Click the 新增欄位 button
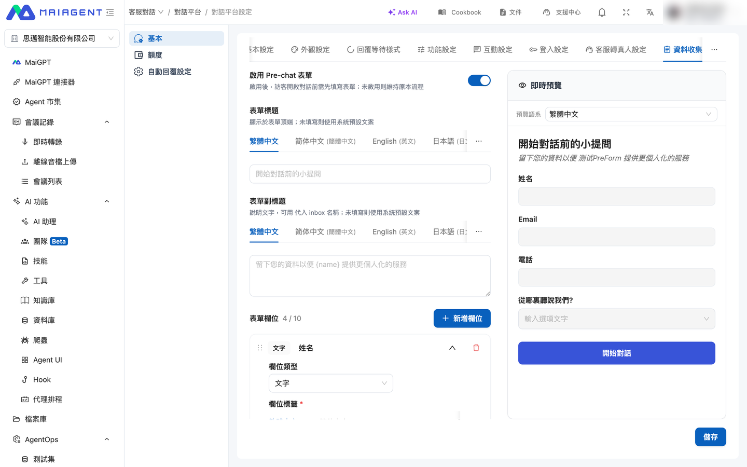This screenshot has height=467, width=747. tap(462, 319)
